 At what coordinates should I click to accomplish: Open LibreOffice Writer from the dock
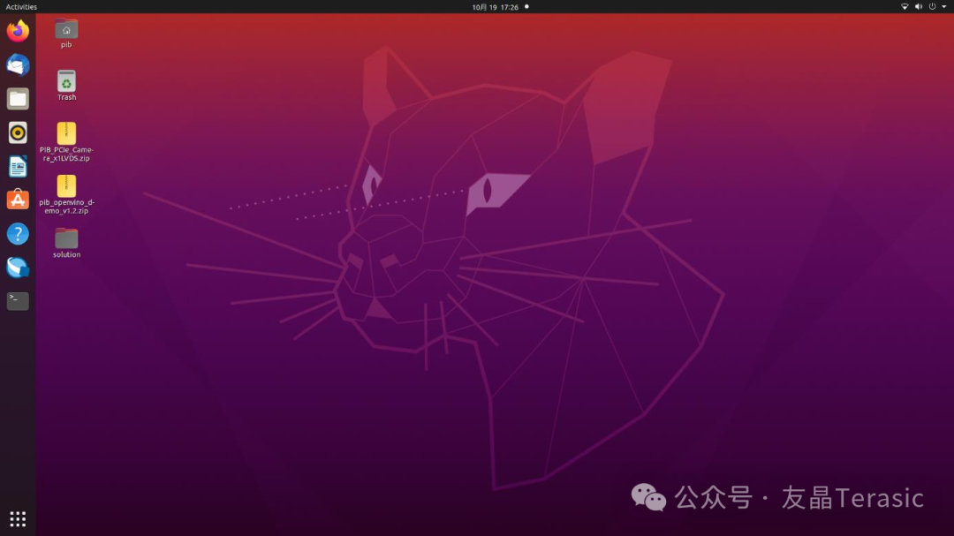coord(18,166)
